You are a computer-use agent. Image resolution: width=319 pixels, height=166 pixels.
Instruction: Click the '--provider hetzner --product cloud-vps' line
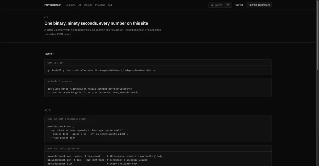tap(87, 130)
